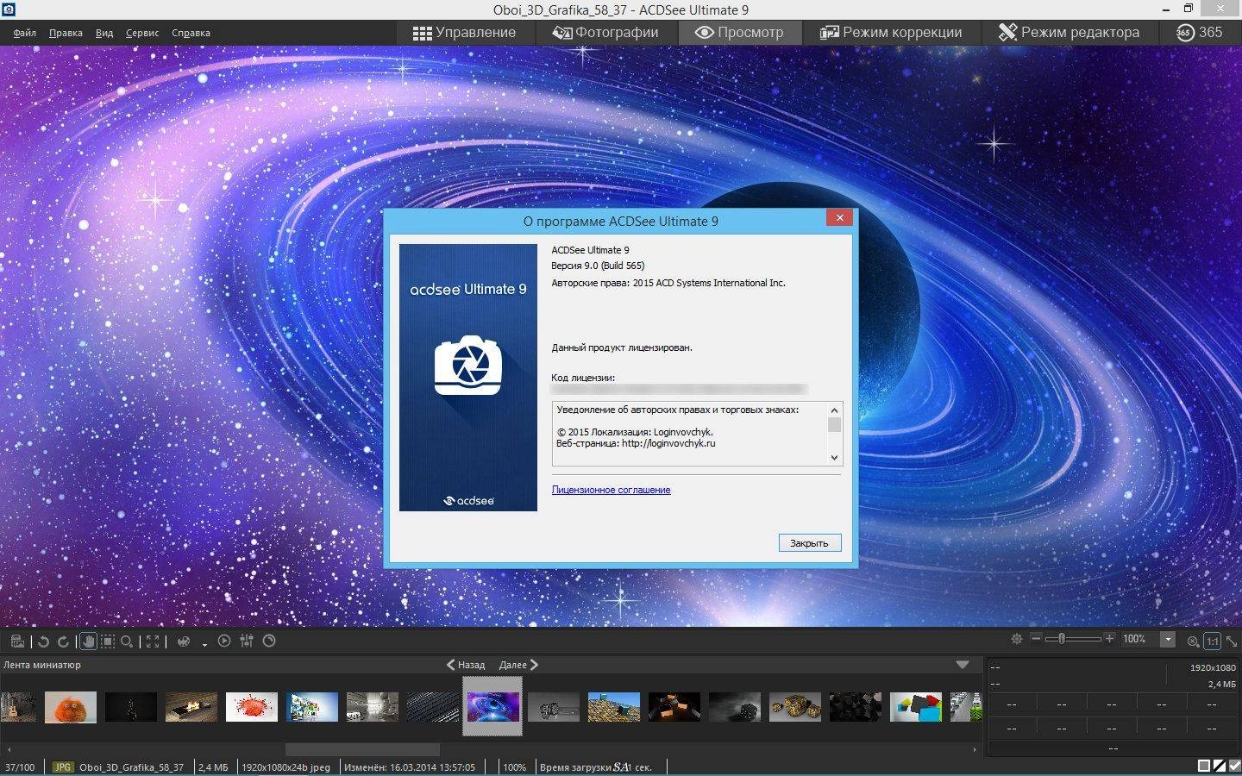1242x776 pixels.
Task: Toggle the checkmark tag icon in status bar
Action: coord(1234,766)
